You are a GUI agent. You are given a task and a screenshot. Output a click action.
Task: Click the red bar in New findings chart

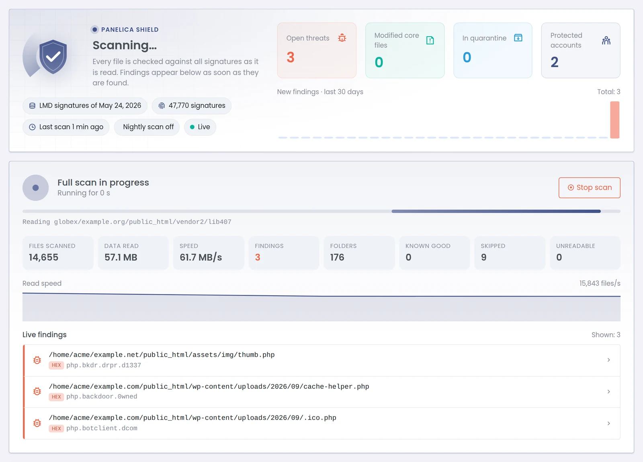pos(614,120)
